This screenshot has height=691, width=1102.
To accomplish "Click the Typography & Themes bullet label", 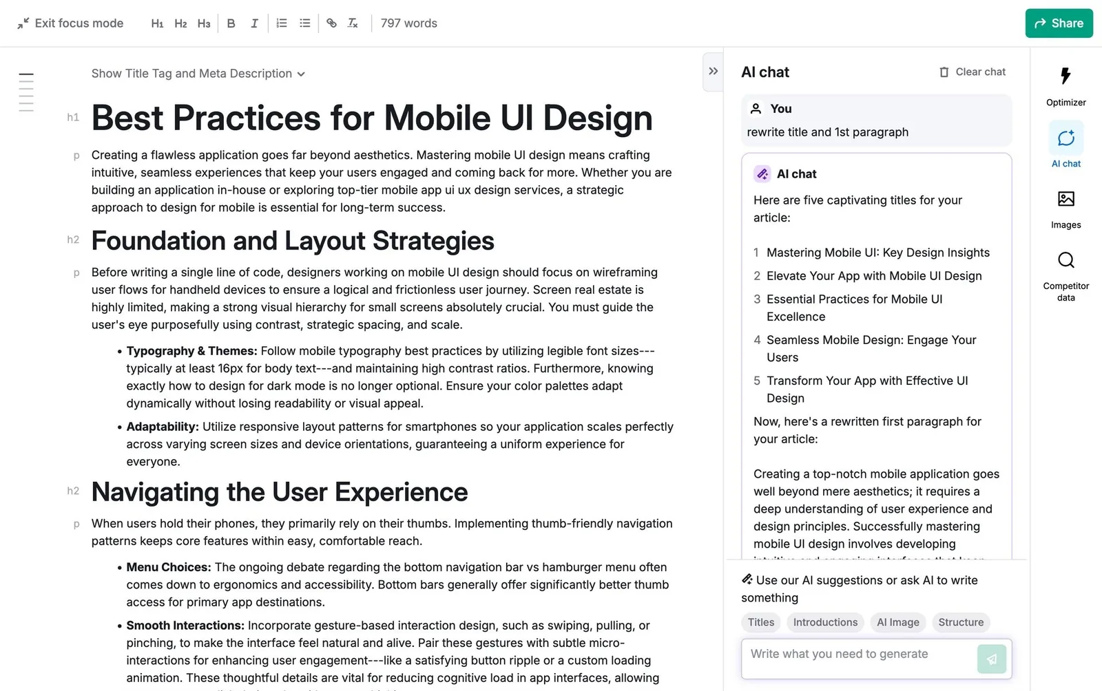I will pos(191,351).
